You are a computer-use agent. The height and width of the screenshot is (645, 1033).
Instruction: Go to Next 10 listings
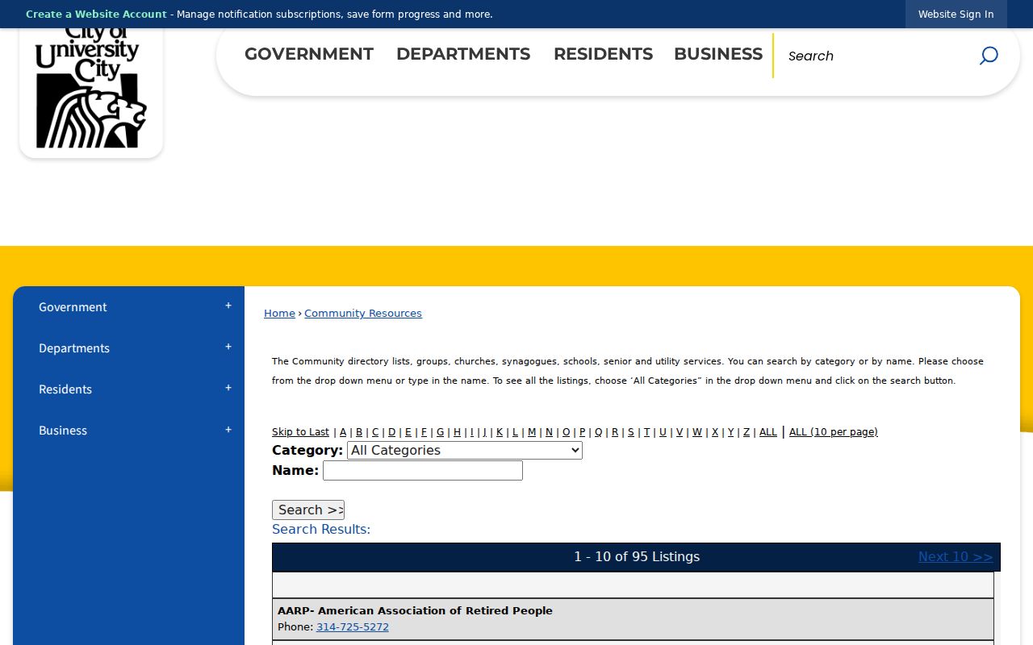(x=956, y=557)
